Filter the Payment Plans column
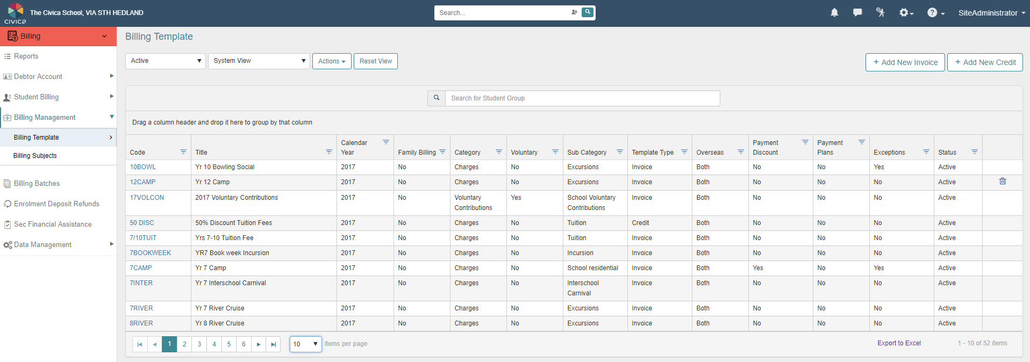 coord(862,142)
